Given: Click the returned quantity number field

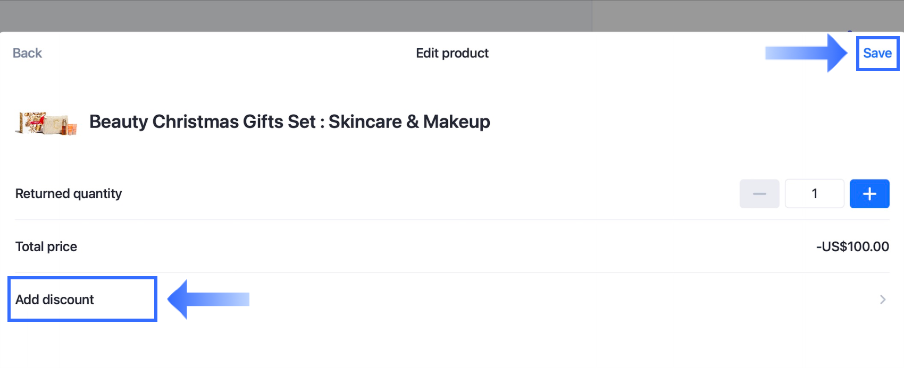Looking at the screenshot, I should point(814,194).
